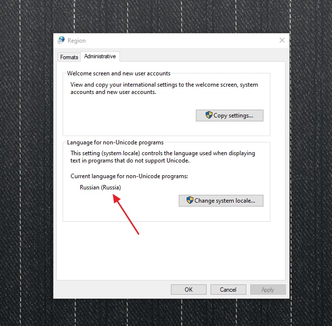Click the Region globe icon in title bar
The width and height of the screenshot is (332, 326).
[61, 40]
